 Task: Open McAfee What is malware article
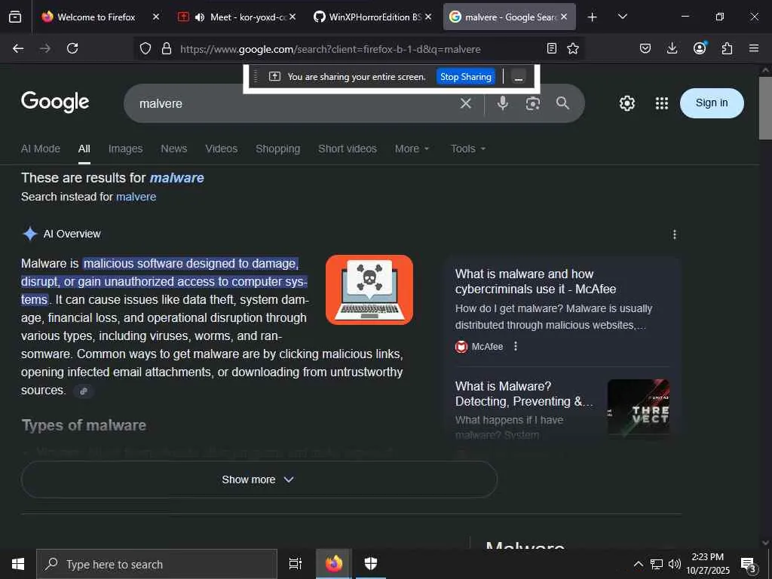pyautogui.click(x=535, y=281)
